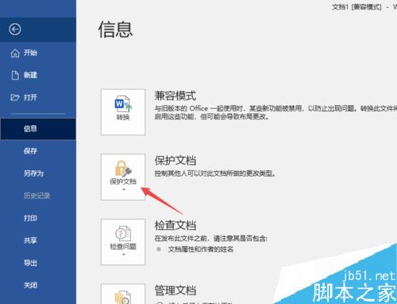Select the 信息 sidebar tab
397x304 pixels.
pos(38,129)
